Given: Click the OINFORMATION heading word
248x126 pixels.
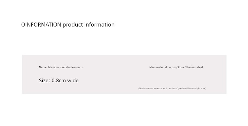Looking at the screenshot, I should 41,25.
